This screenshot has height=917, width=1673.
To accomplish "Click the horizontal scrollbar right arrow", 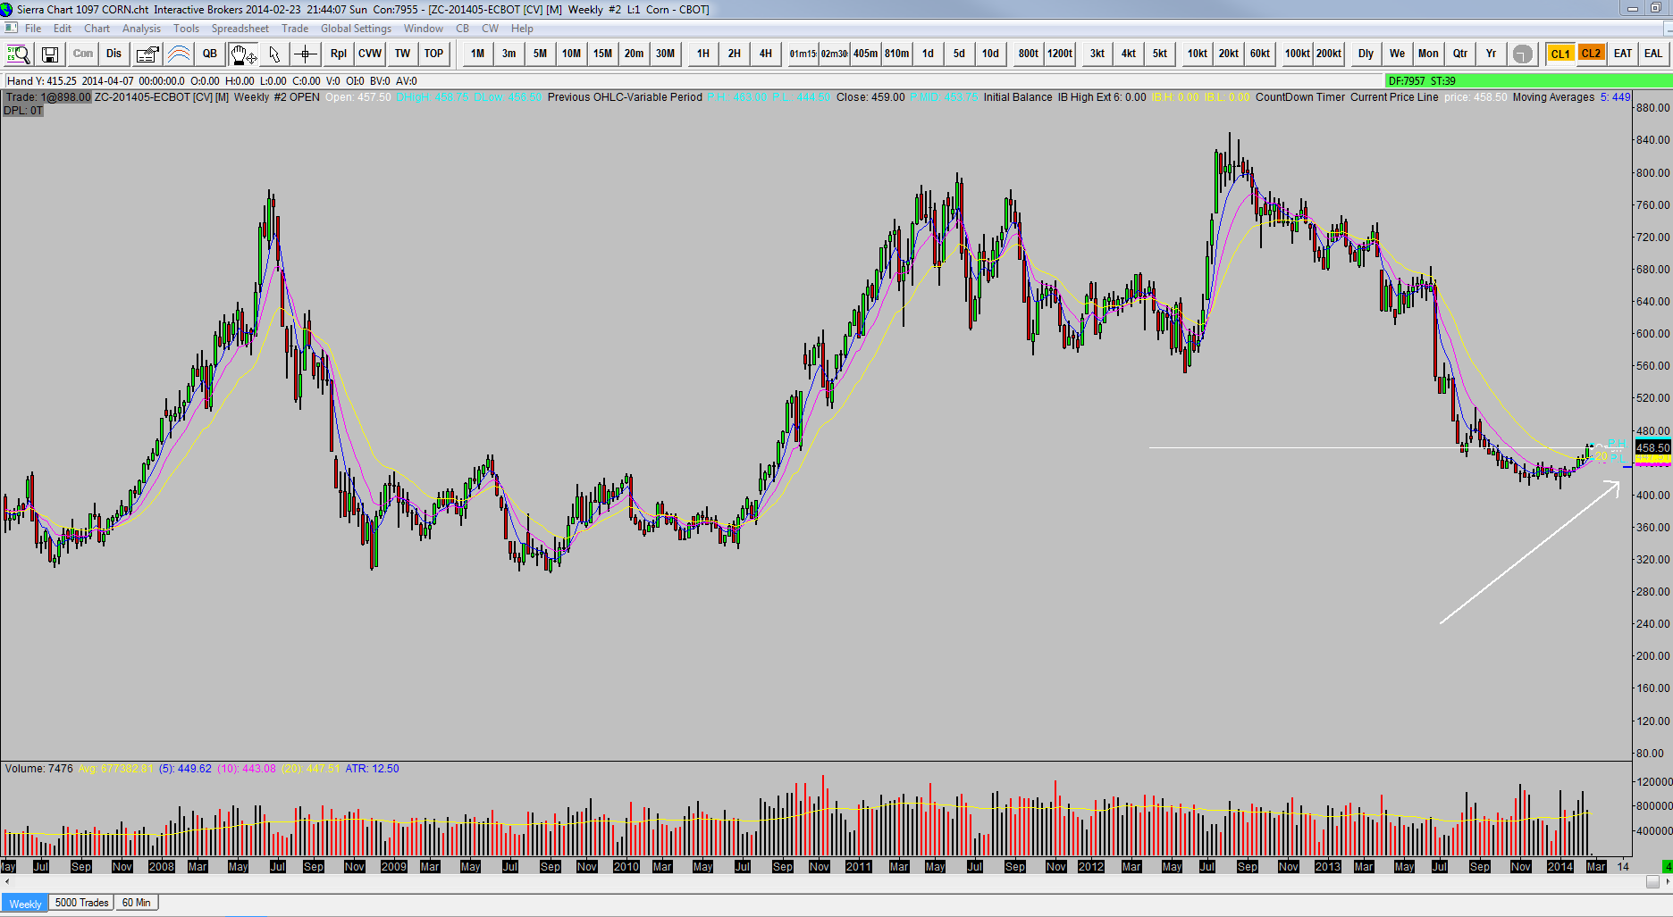I will (1666, 881).
